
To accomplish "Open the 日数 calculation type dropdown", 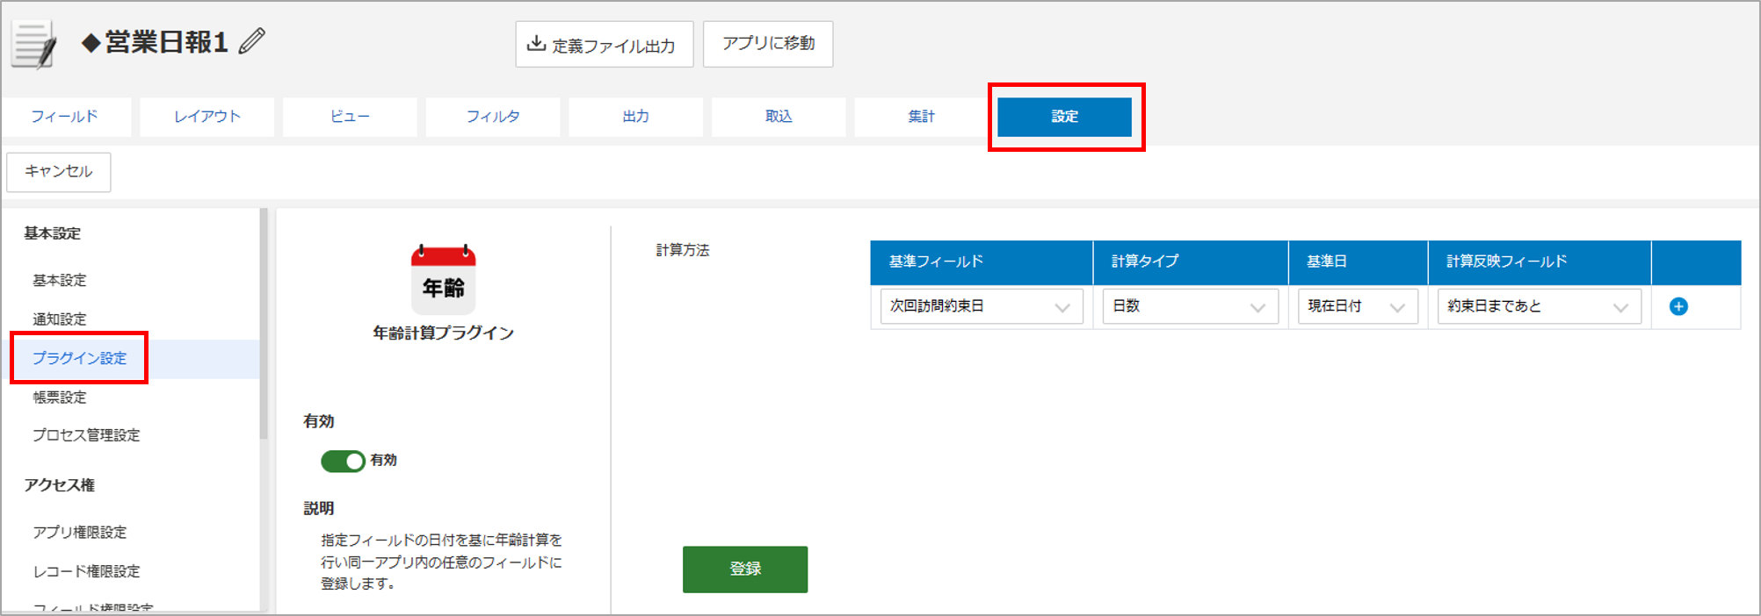I will [1190, 306].
